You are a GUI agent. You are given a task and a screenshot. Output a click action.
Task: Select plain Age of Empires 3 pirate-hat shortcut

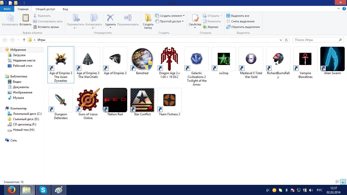click(115, 59)
